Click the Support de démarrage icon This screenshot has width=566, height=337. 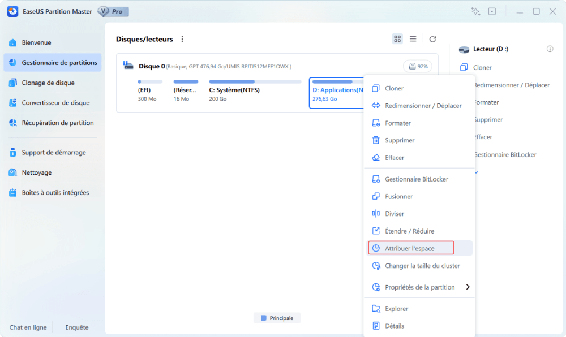point(13,153)
